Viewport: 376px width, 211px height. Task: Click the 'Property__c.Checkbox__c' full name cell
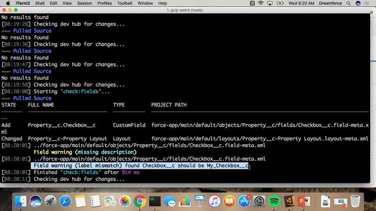click(x=62, y=125)
